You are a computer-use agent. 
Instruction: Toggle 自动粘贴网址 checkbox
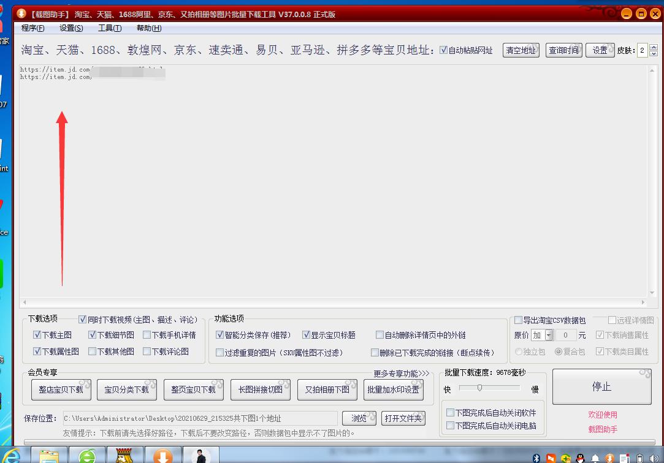click(x=443, y=50)
